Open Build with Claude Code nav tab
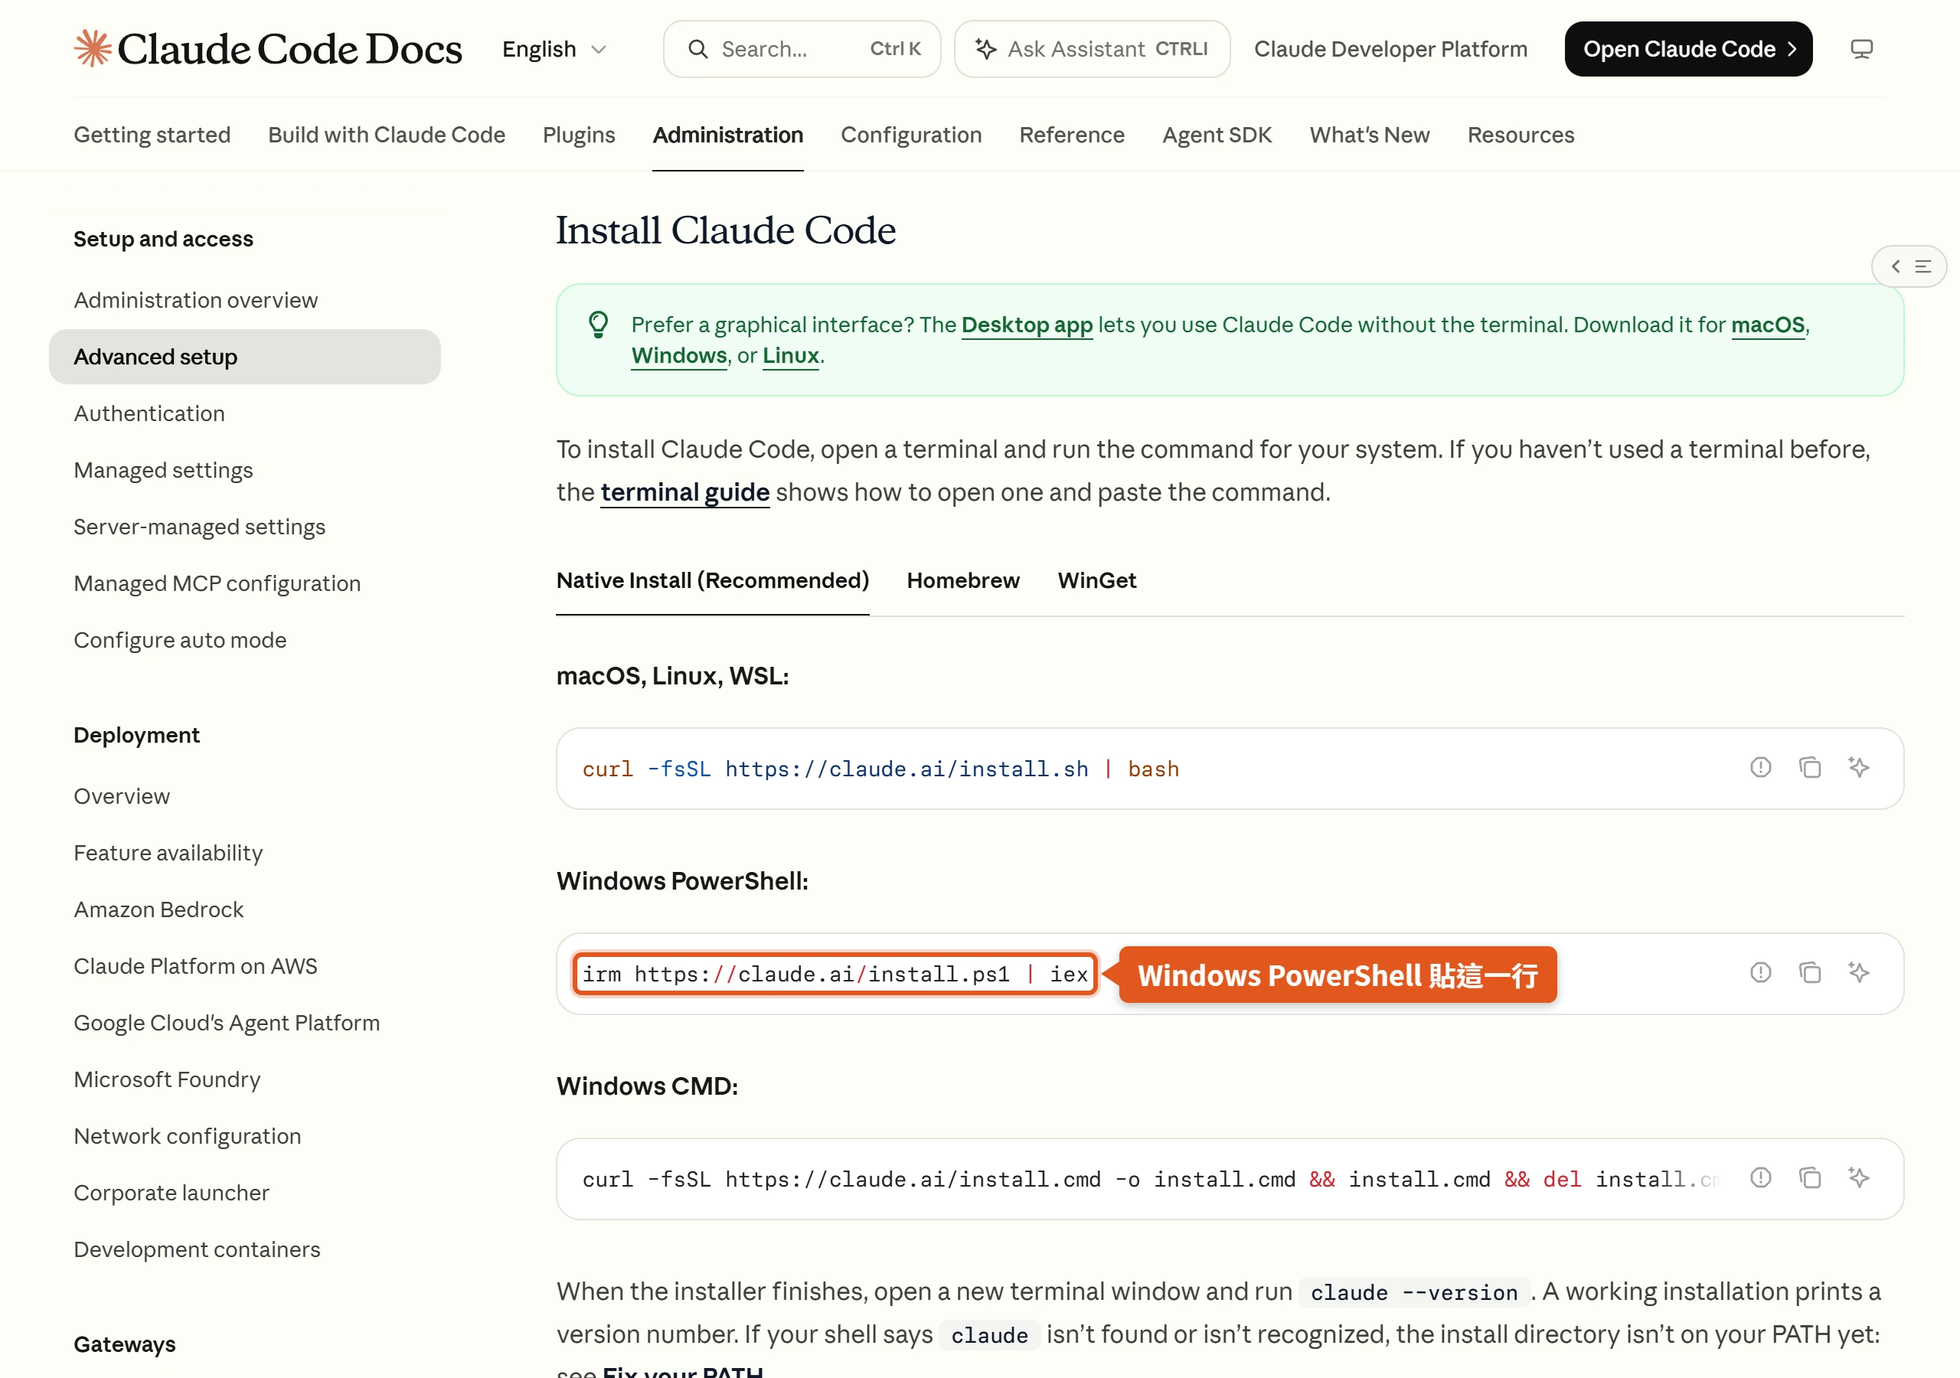Screen dimensions: 1960x1378 (387, 135)
